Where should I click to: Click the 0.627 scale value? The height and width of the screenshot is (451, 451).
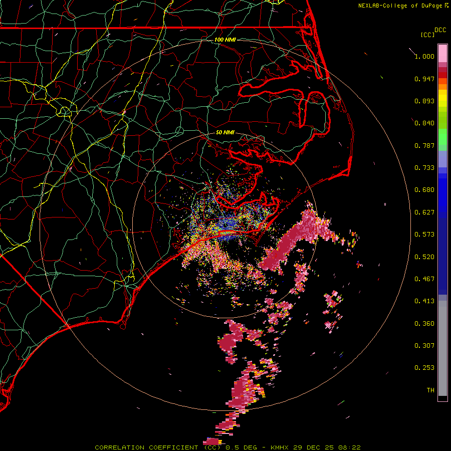[x=424, y=212]
